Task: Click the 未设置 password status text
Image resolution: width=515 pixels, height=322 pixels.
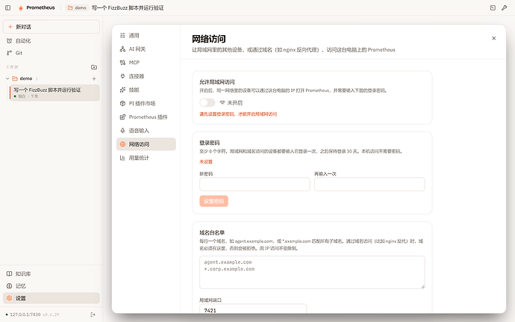Action: [206, 162]
